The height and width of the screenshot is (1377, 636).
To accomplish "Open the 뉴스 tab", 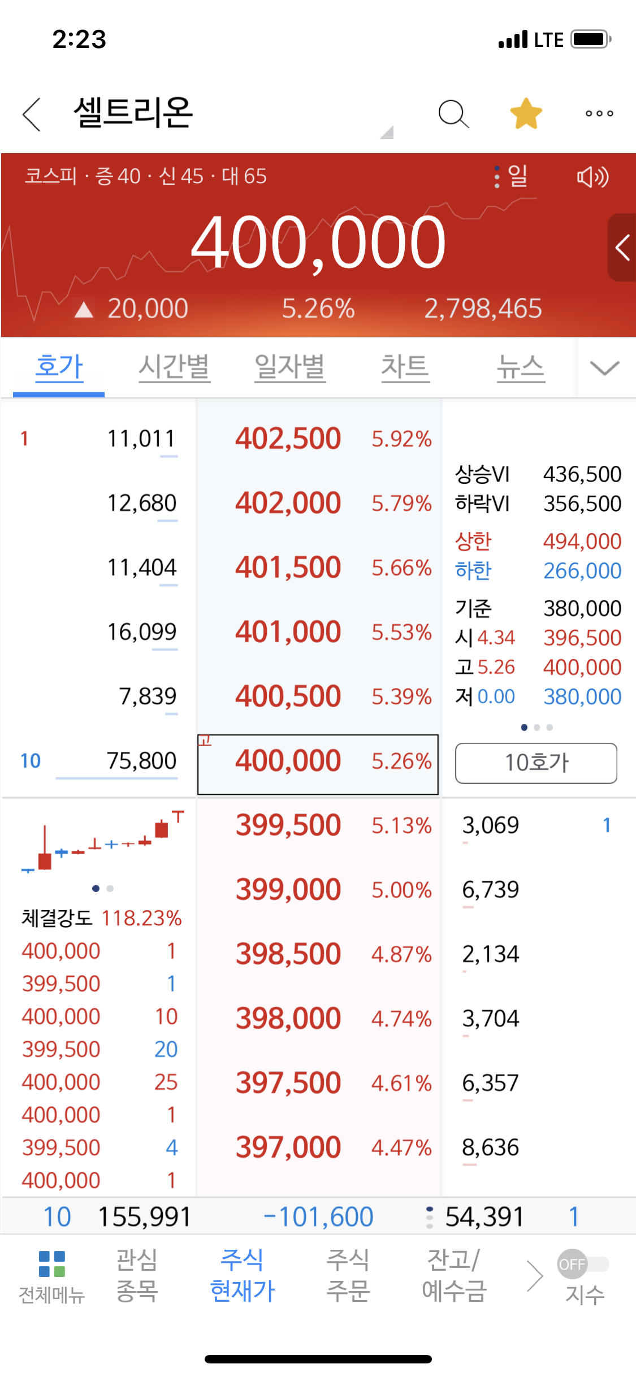I will click(520, 367).
